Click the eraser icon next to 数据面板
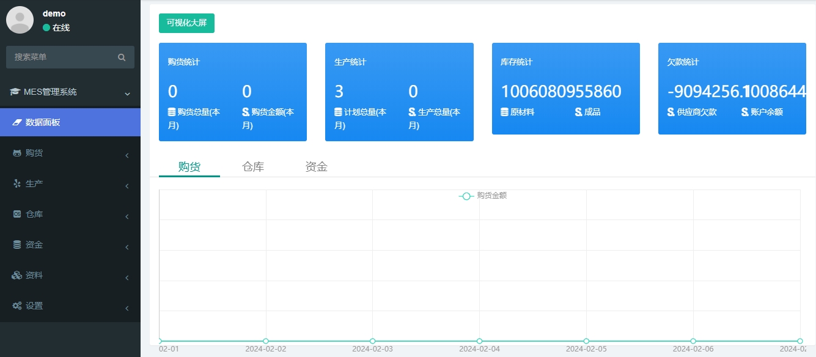The height and width of the screenshot is (357, 816). (17, 123)
